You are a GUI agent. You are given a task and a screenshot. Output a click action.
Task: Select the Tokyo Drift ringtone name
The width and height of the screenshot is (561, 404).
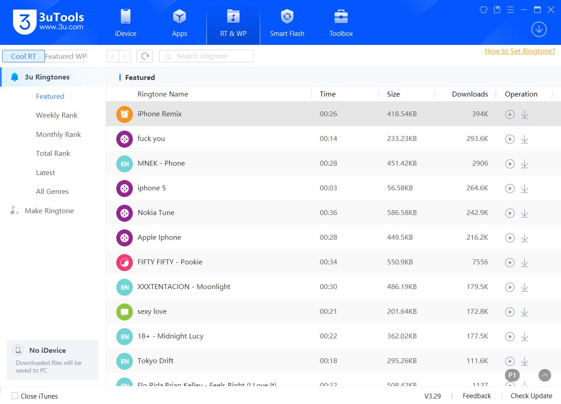(155, 361)
